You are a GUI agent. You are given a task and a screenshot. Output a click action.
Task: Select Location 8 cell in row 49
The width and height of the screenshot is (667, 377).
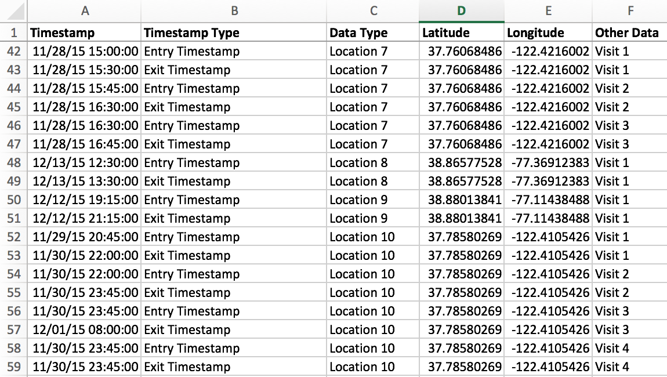pyautogui.click(x=372, y=182)
